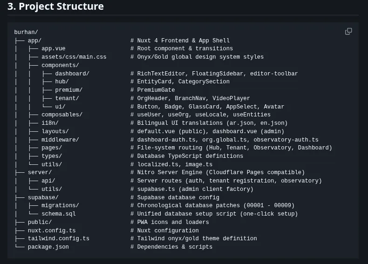Click comment "# Nuxt 4 Frontend & App Shell"
This screenshot has height=264, width=368.
[180, 41]
